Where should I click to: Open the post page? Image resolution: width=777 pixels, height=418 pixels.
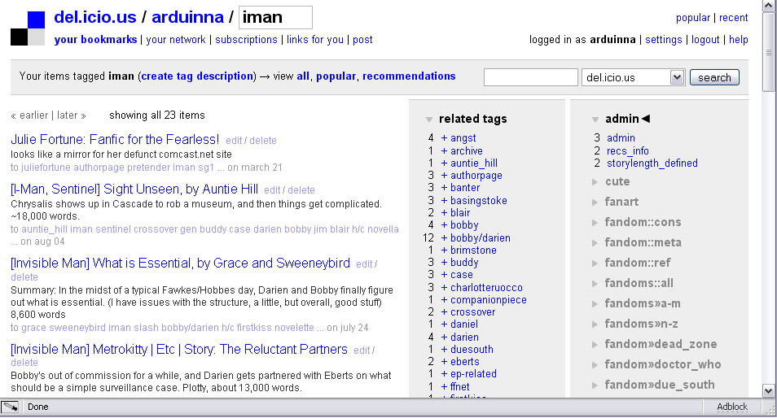point(362,40)
